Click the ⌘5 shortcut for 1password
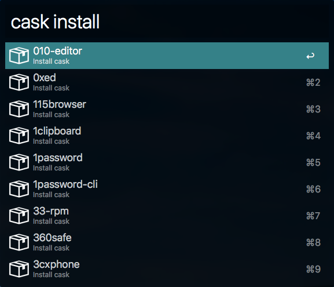 click(313, 162)
